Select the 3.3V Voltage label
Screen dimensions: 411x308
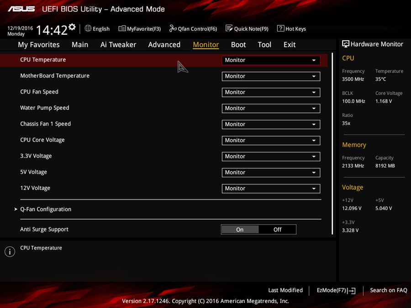click(36, 156)
